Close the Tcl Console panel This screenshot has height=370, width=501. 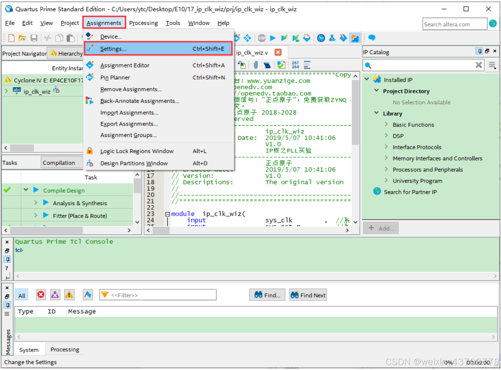[7, 242]
